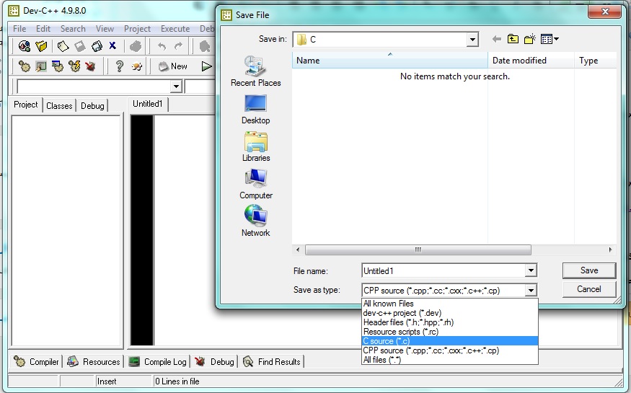Open the File menu
The image size is (631, 393).
(19, 29)
